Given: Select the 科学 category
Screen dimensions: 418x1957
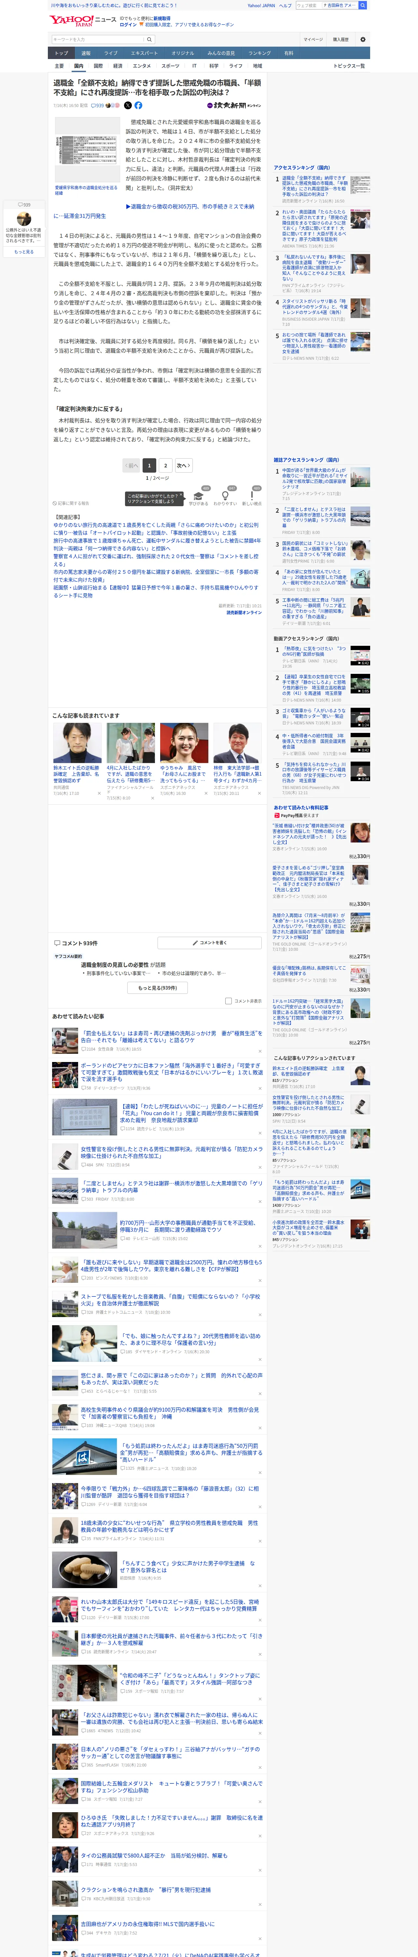Looking at the screenshot, I should pos(214,66).
